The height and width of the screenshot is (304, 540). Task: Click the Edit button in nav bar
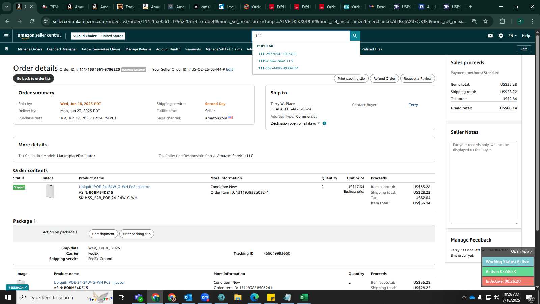coord(524,49)
